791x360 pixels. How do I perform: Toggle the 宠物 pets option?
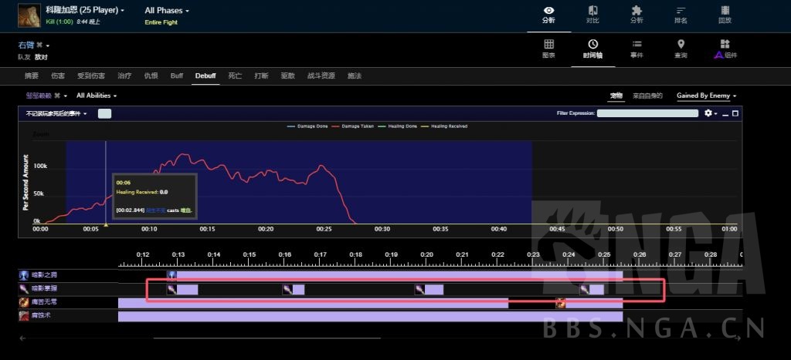point(616,96)
